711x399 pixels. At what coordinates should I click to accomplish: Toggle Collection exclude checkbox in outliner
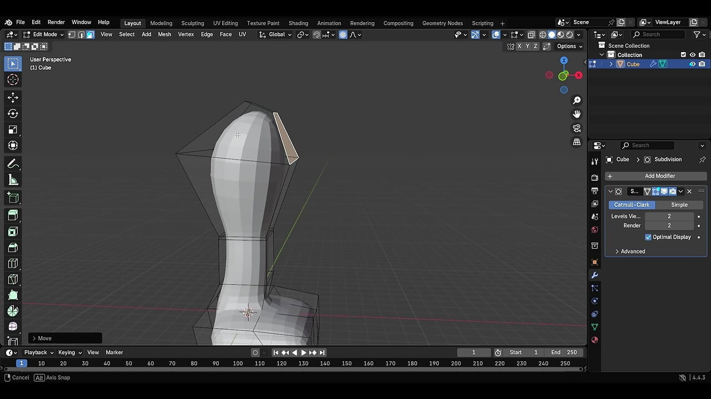pyautogui.click(x=683, y=55)
